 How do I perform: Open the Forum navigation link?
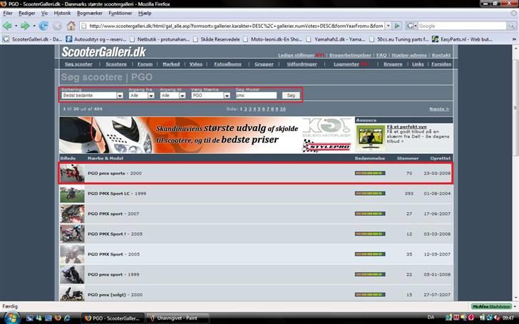pyautogui.click(x=145, y=64)
